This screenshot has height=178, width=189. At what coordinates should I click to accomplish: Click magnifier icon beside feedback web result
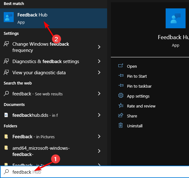[6, 94]
